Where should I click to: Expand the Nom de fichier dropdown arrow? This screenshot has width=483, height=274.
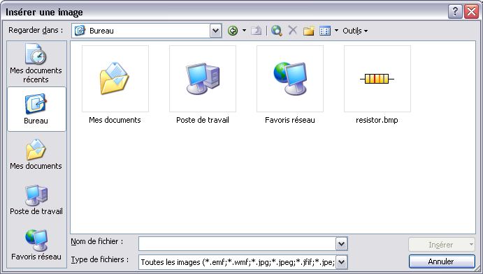point(341,245)
